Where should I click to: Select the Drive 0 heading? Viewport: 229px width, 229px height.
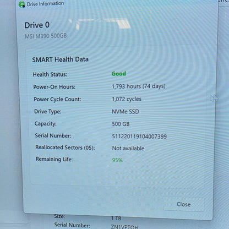(x=37, y=25)
